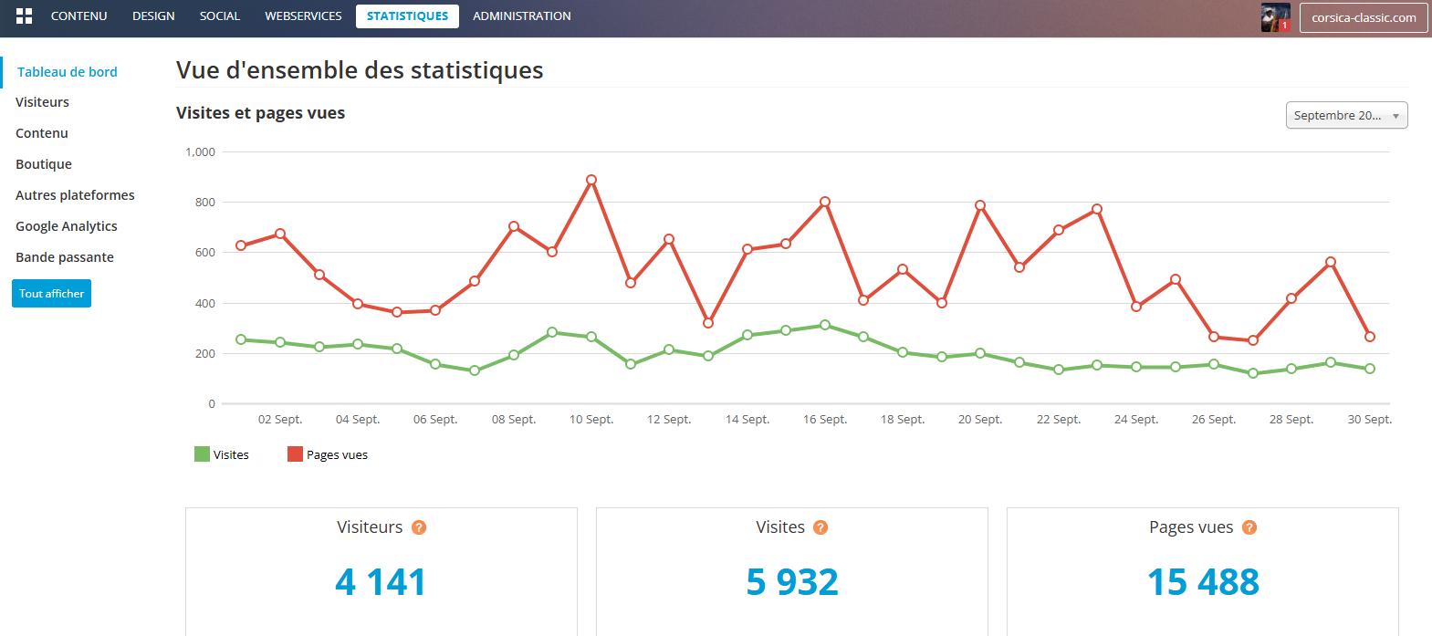Open the corsica-classic.com site selector
This screenshot has height=636, width=1432.
(1364, 17)
